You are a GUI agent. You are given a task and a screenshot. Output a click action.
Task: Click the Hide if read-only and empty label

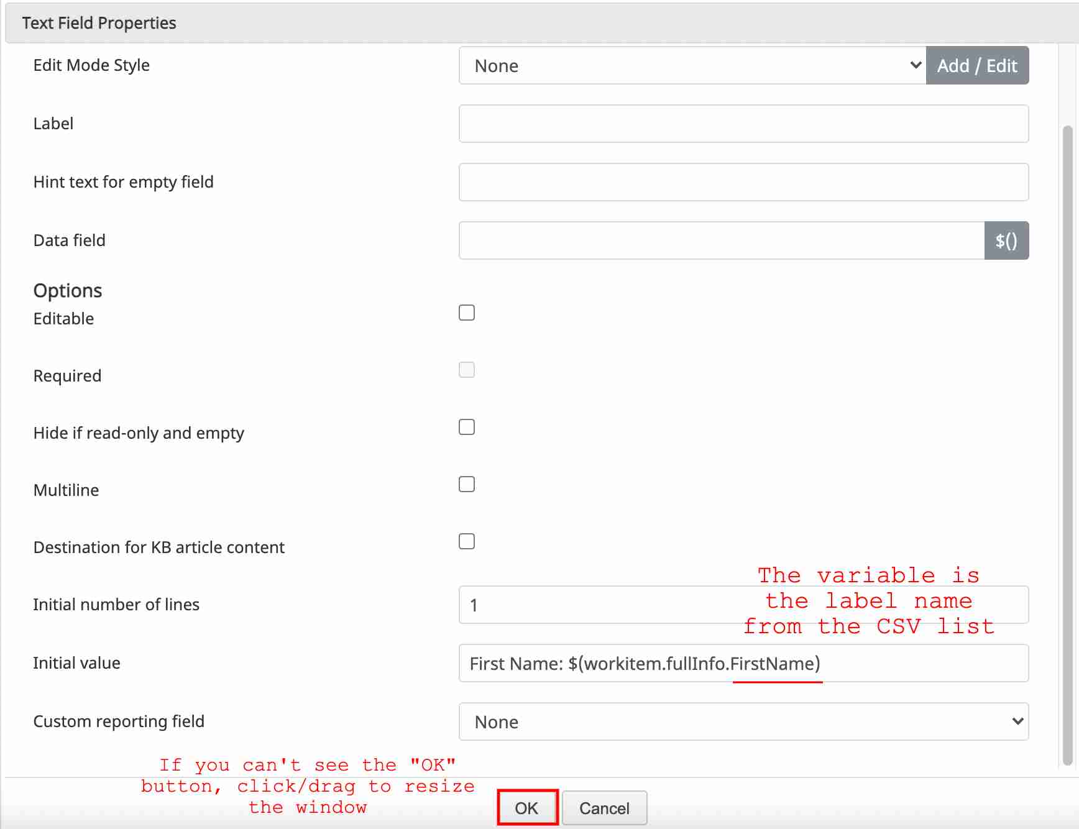139,433
